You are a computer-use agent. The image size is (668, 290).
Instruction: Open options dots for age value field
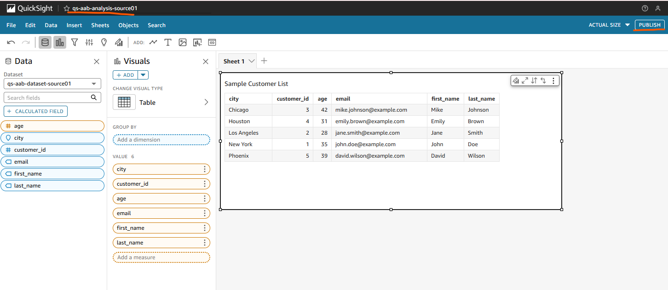pos(205,199)
